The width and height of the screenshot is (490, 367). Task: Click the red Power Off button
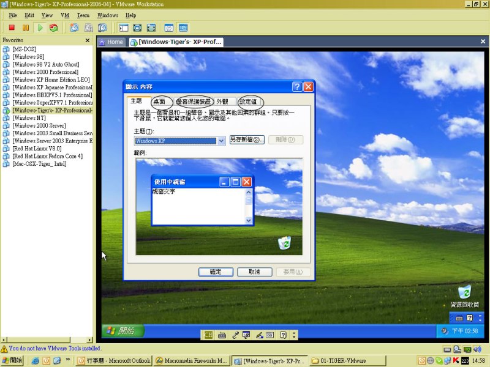[12, 28]
